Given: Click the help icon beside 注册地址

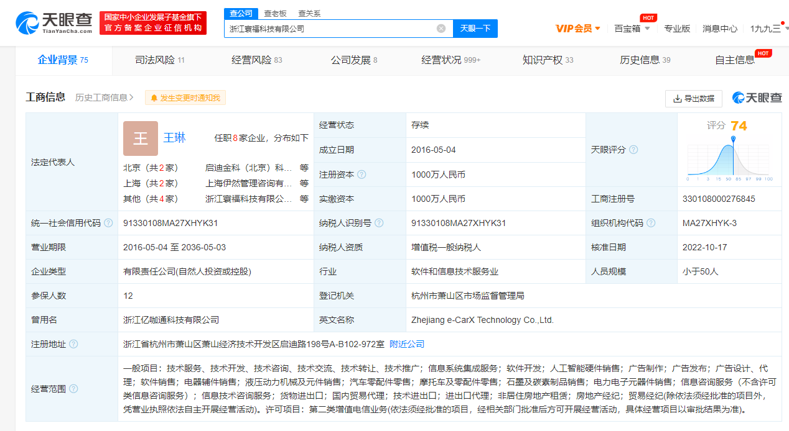Looking at the screenshot, I should pos(73,344).
